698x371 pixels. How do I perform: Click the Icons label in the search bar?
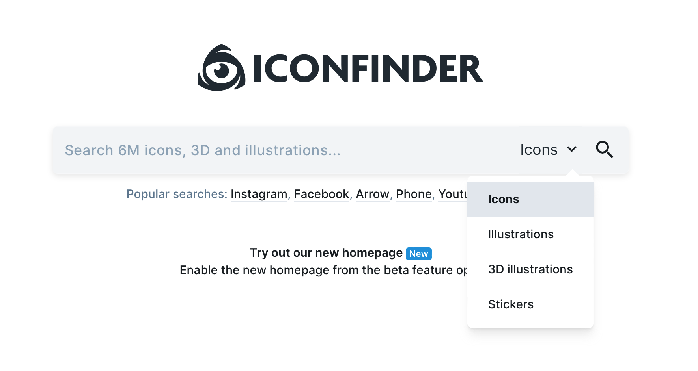tap(539, 150)
